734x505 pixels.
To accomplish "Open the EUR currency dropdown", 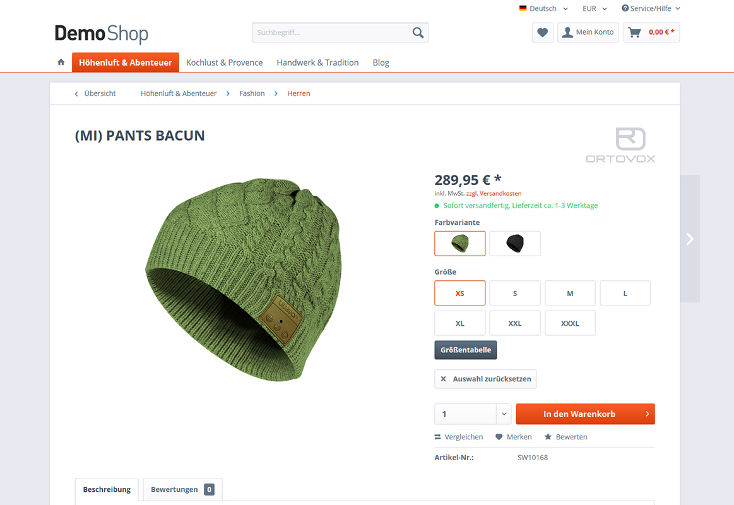I will (595, 8).
